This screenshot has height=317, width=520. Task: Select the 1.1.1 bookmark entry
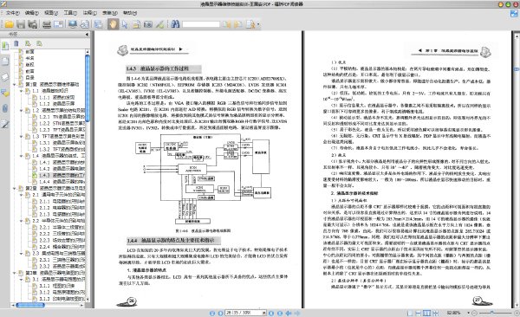click(56, 97)
